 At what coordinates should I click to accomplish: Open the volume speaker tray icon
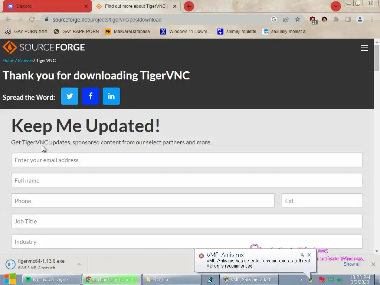[x=339, y=280]
